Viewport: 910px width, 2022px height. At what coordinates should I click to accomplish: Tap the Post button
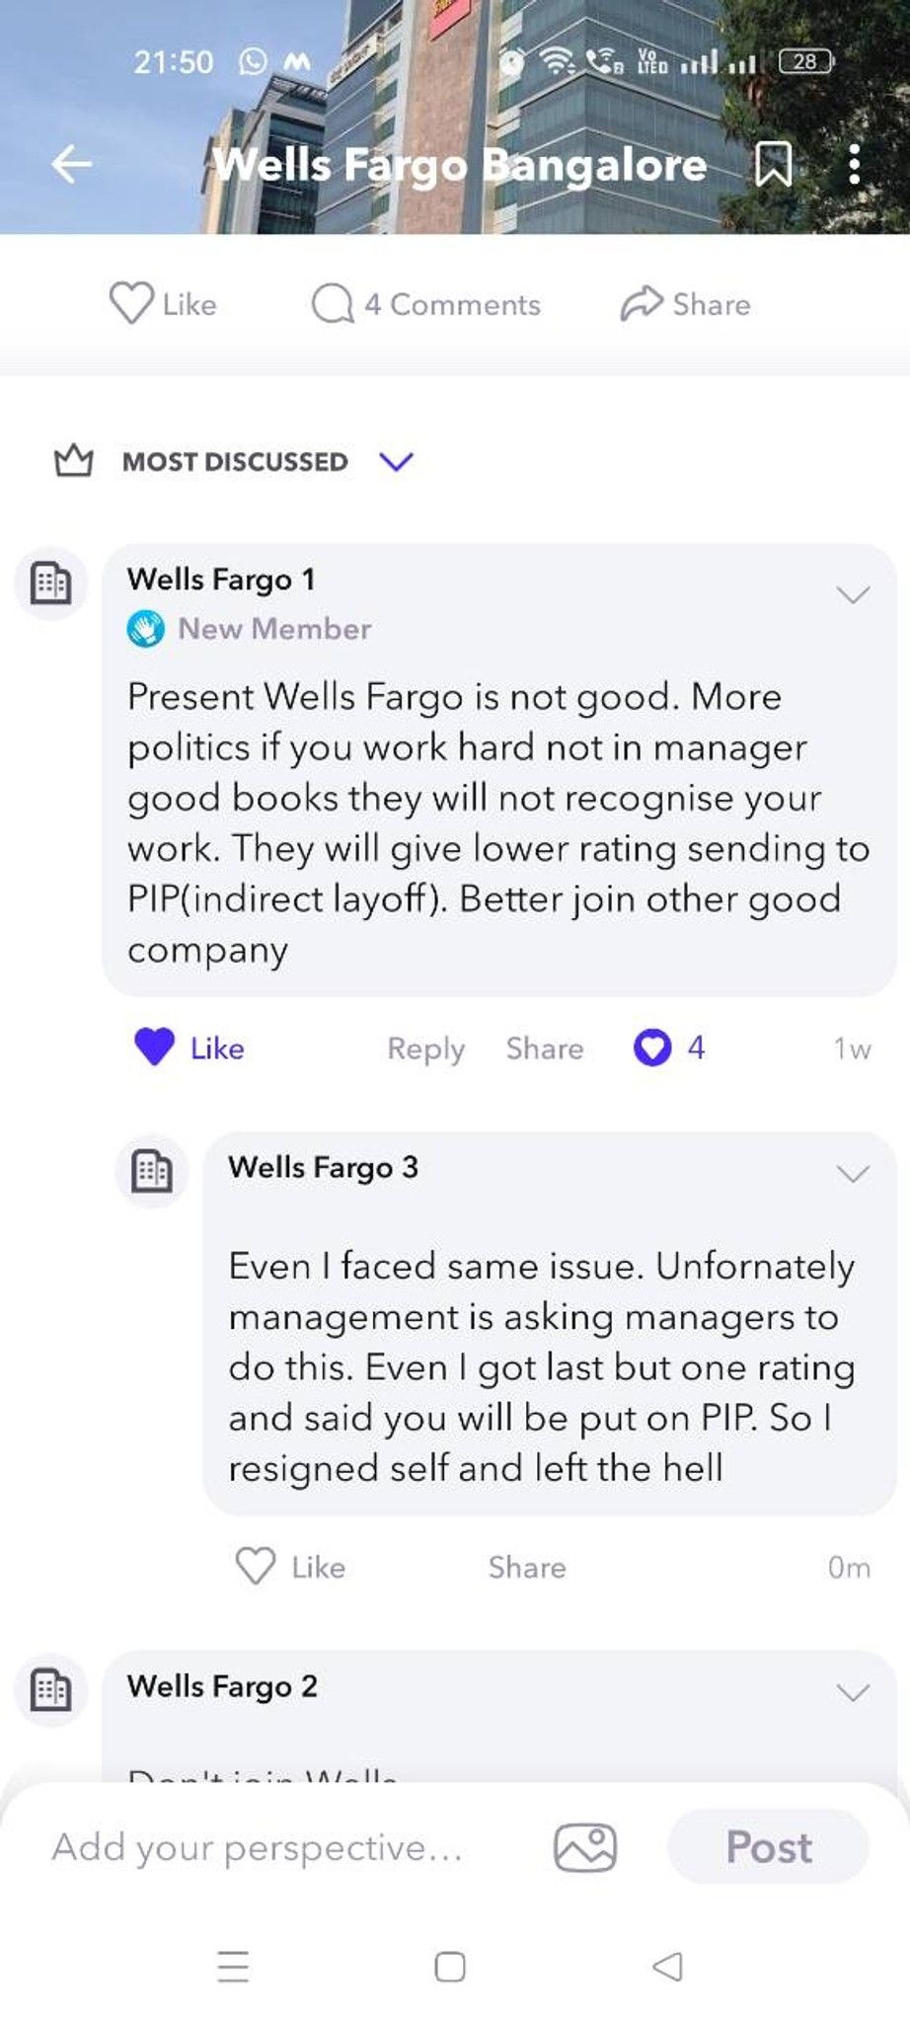coord(768,1846)
